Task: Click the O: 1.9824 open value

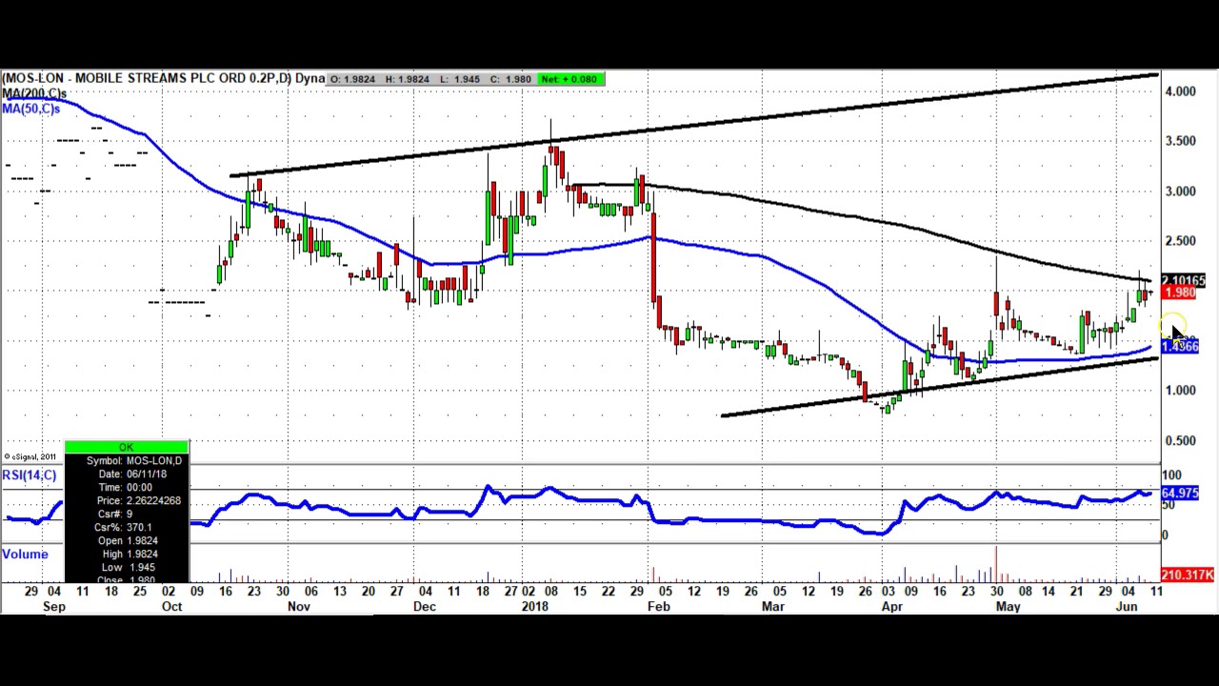Action: (353, 79)
